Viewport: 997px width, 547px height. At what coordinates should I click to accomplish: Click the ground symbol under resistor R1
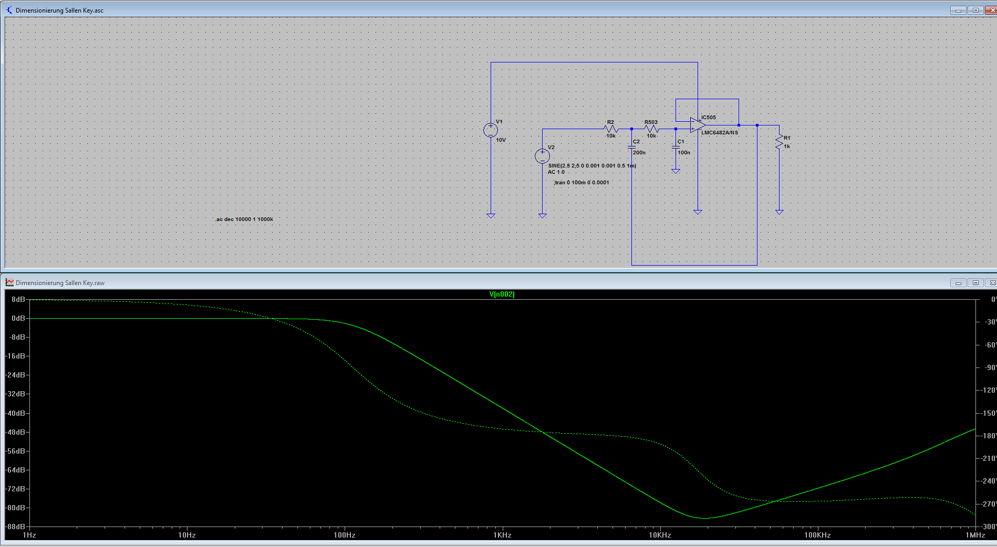click(779, 212)
